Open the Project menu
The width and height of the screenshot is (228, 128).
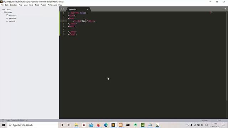[x=43, y=5]
